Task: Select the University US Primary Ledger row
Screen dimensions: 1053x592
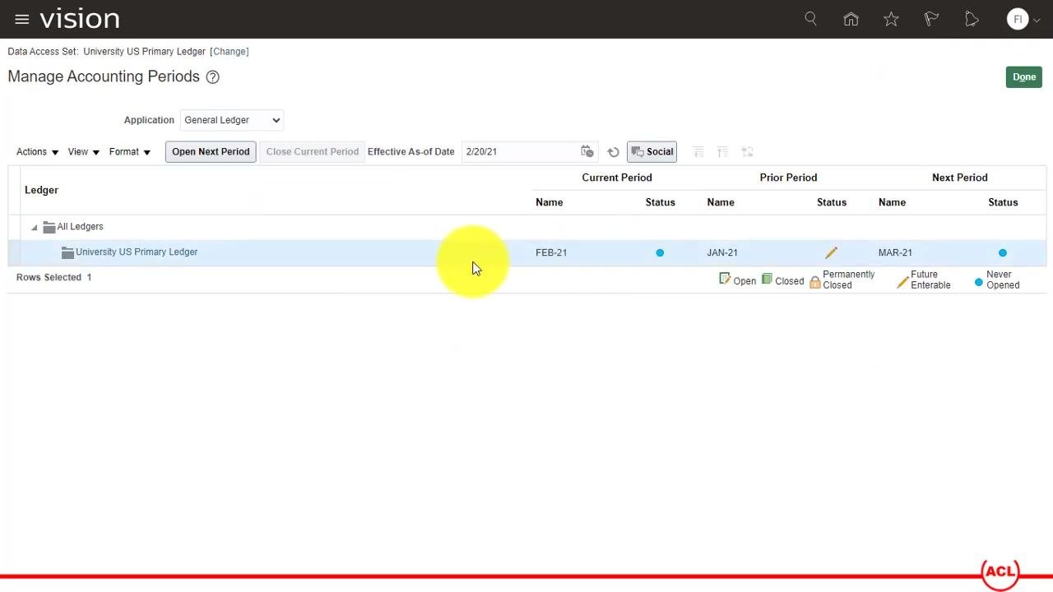Action: coord(526,252)
